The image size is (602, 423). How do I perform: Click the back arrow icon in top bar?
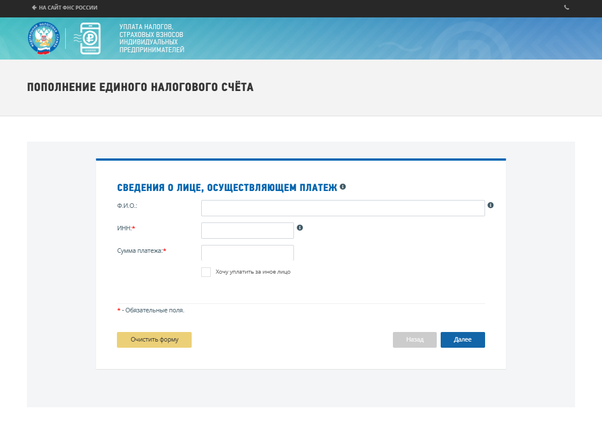pyautogui.click(x=34, y=8)
